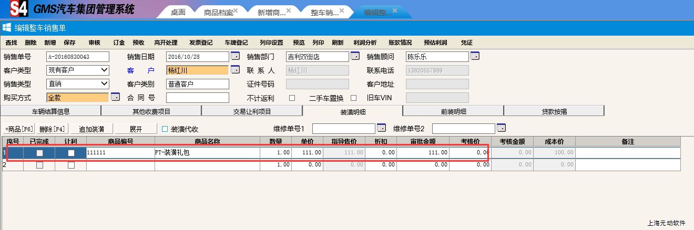Viewport: 694px width, 230px height.
Task: Open lookup icon for 维修单号2
Action: tap(501, 128)
